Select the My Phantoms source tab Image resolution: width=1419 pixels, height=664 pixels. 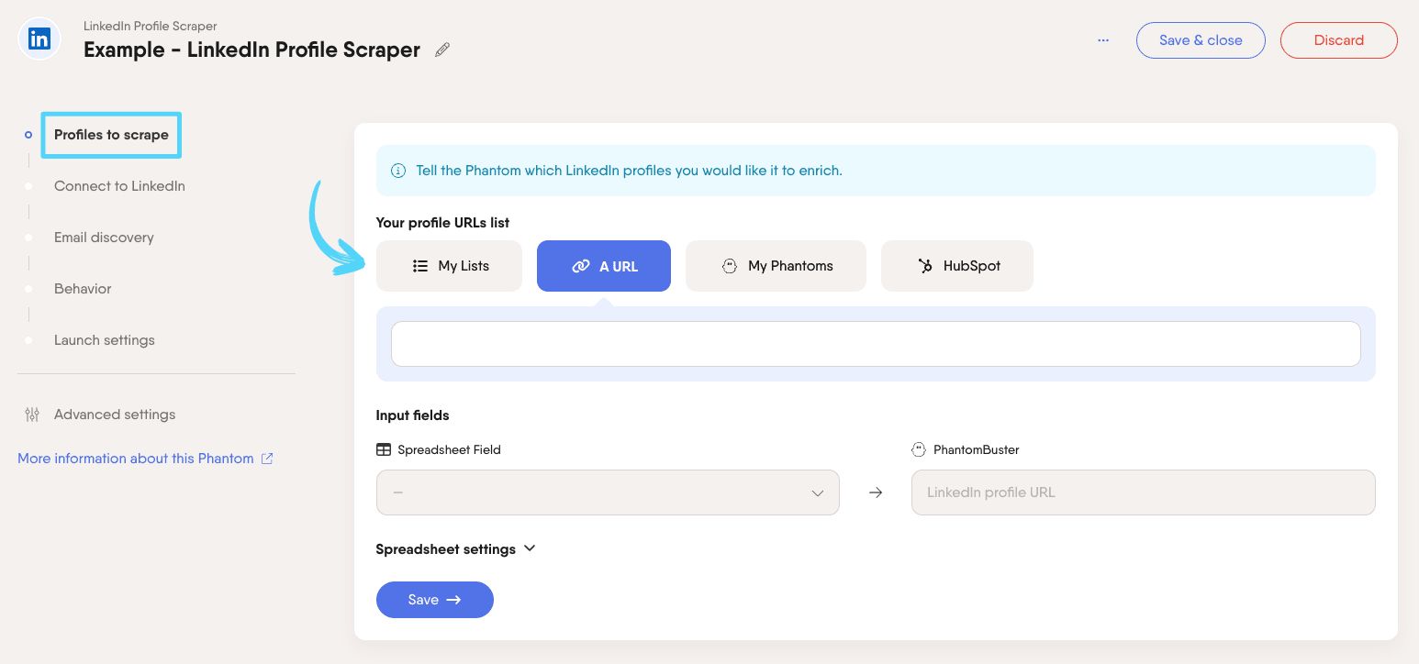coord(776,266)
